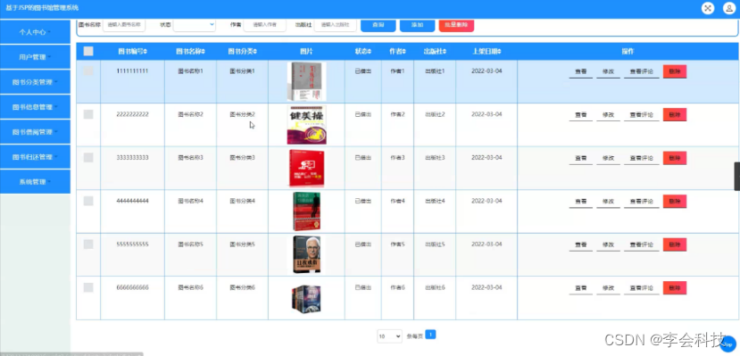740x356 pixels.
Task: Expand the 图书分类管理 sidebar menu
Action: click(x=35, y=82)
